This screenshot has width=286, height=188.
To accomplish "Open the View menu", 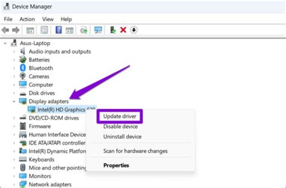I will (48, 19).
